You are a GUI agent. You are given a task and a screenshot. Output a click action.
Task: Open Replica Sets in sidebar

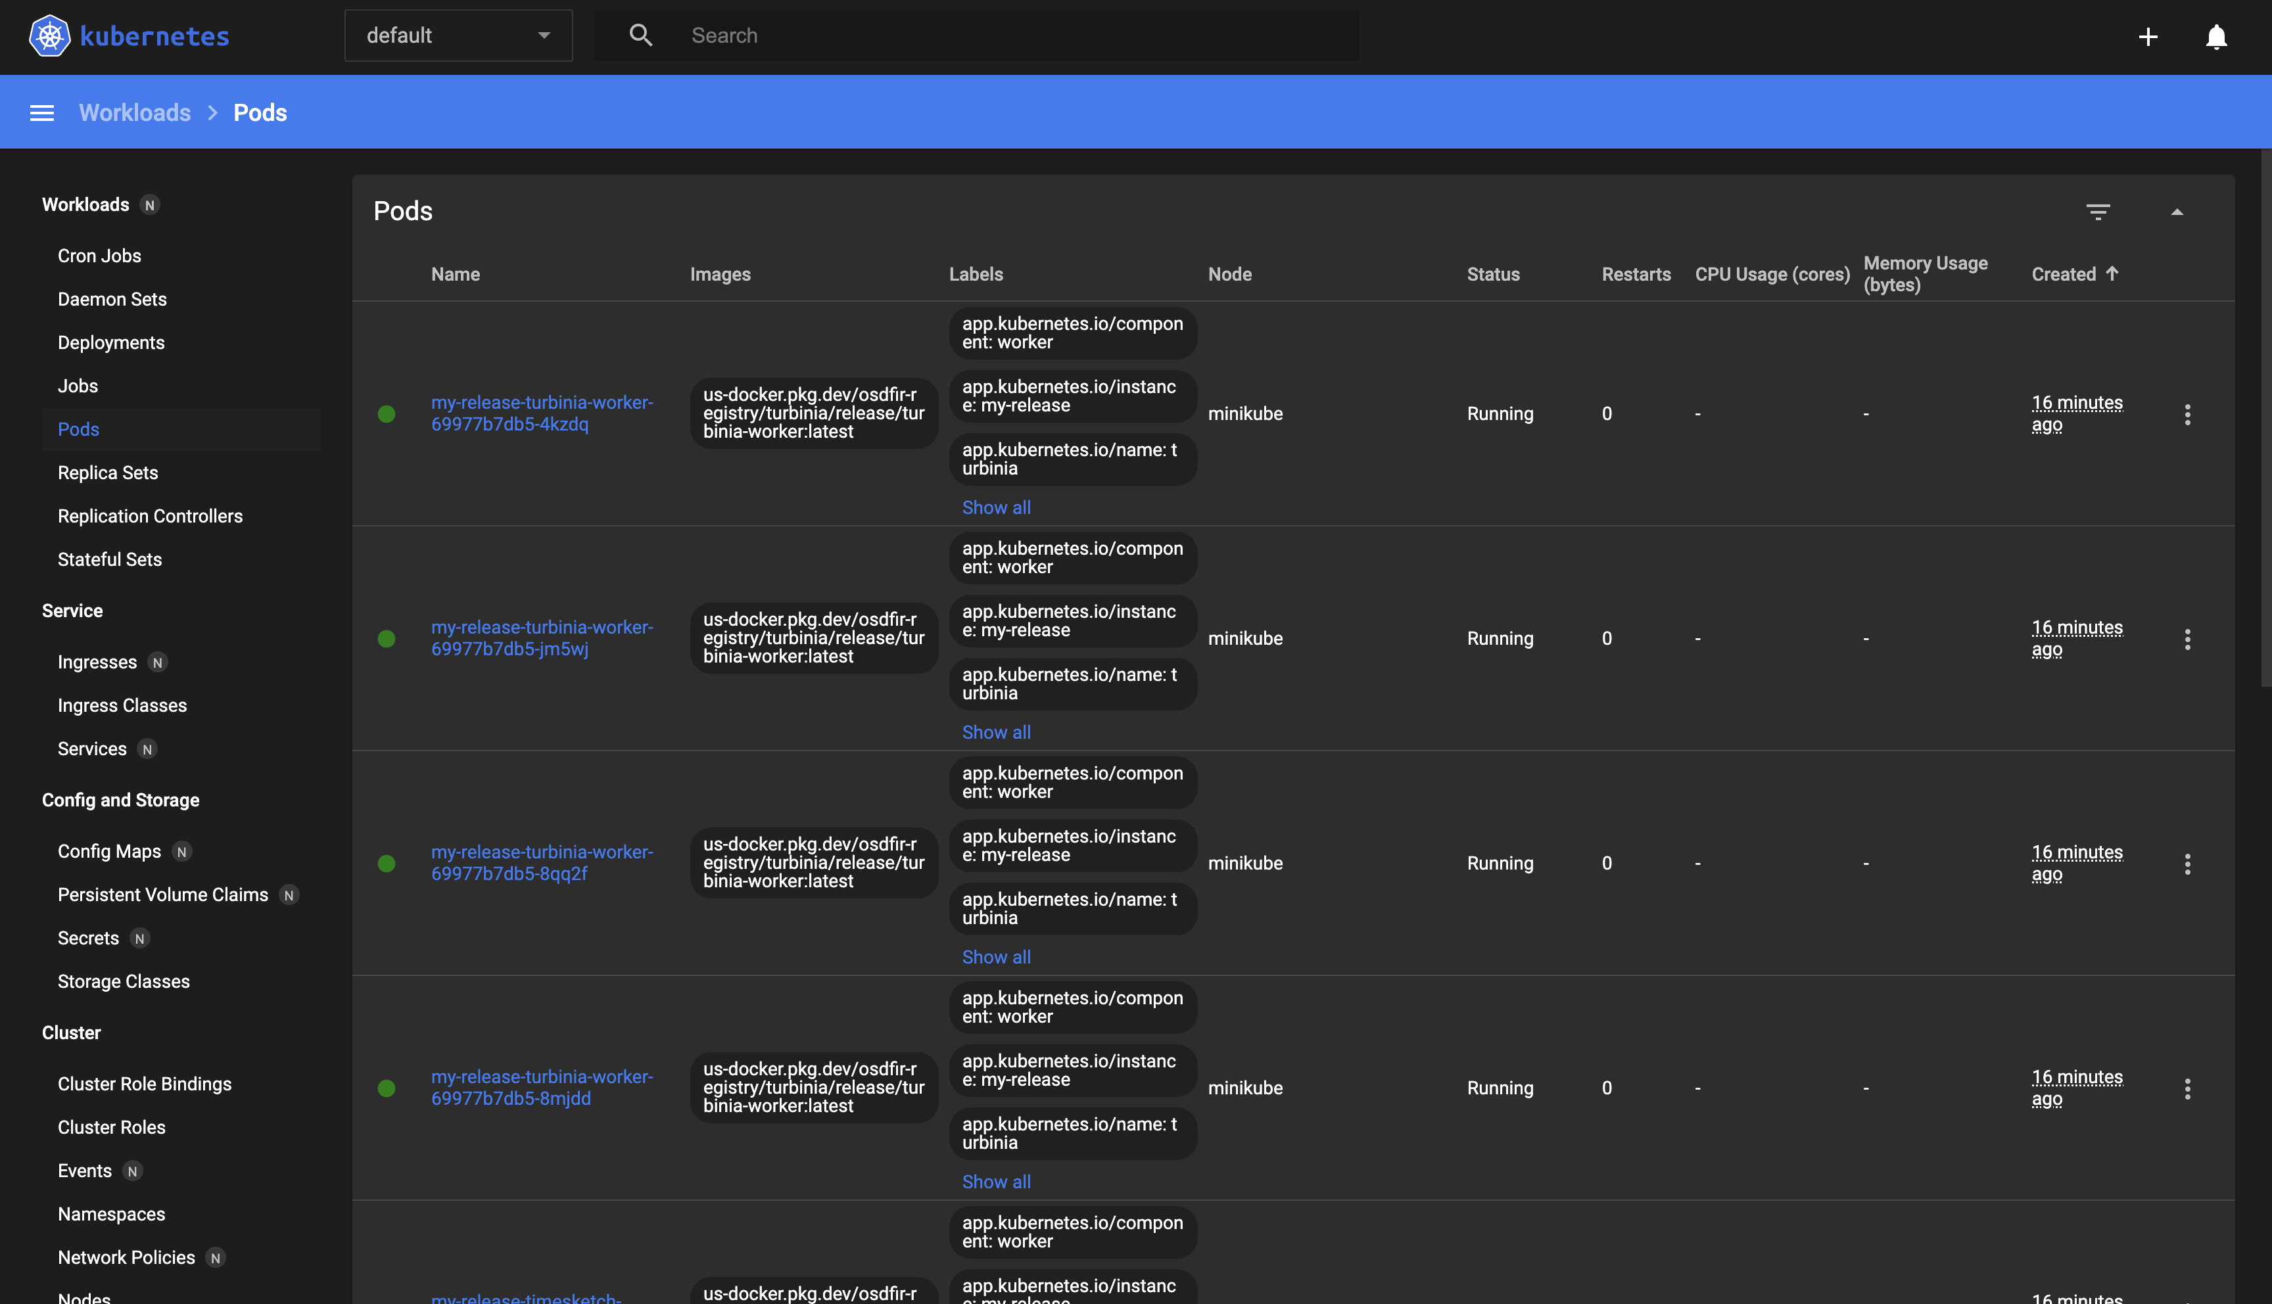point(107,473)
